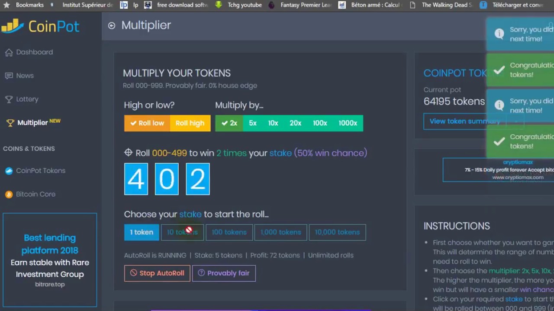554x311 pixels.
Task: Open Institut Supérieur bookmark
Action: click(83, 5)
